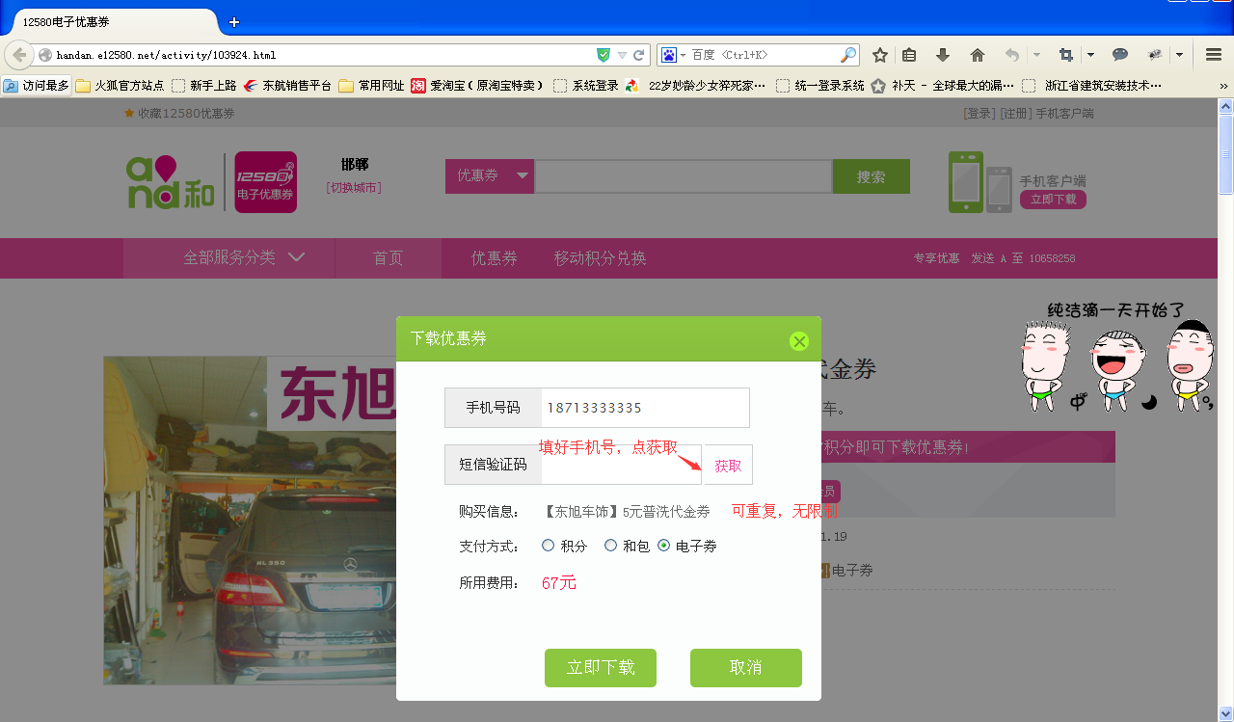Click the magnifier search icon in Baidu box
Screen dimensions: 1234x722
click(848, 55)
